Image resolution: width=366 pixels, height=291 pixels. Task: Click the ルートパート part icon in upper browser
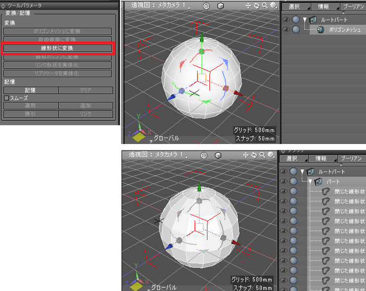[313, 20]
